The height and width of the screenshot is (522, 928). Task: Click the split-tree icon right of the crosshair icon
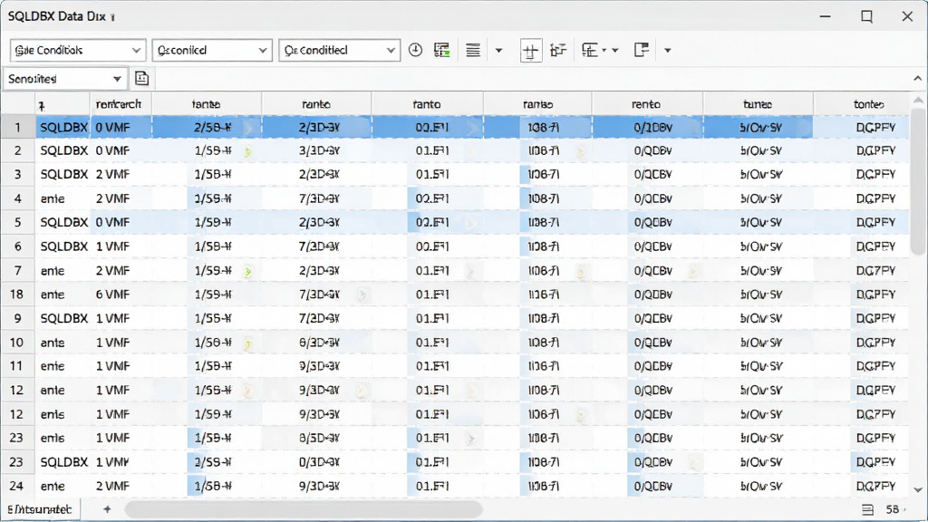coord(557,51)
